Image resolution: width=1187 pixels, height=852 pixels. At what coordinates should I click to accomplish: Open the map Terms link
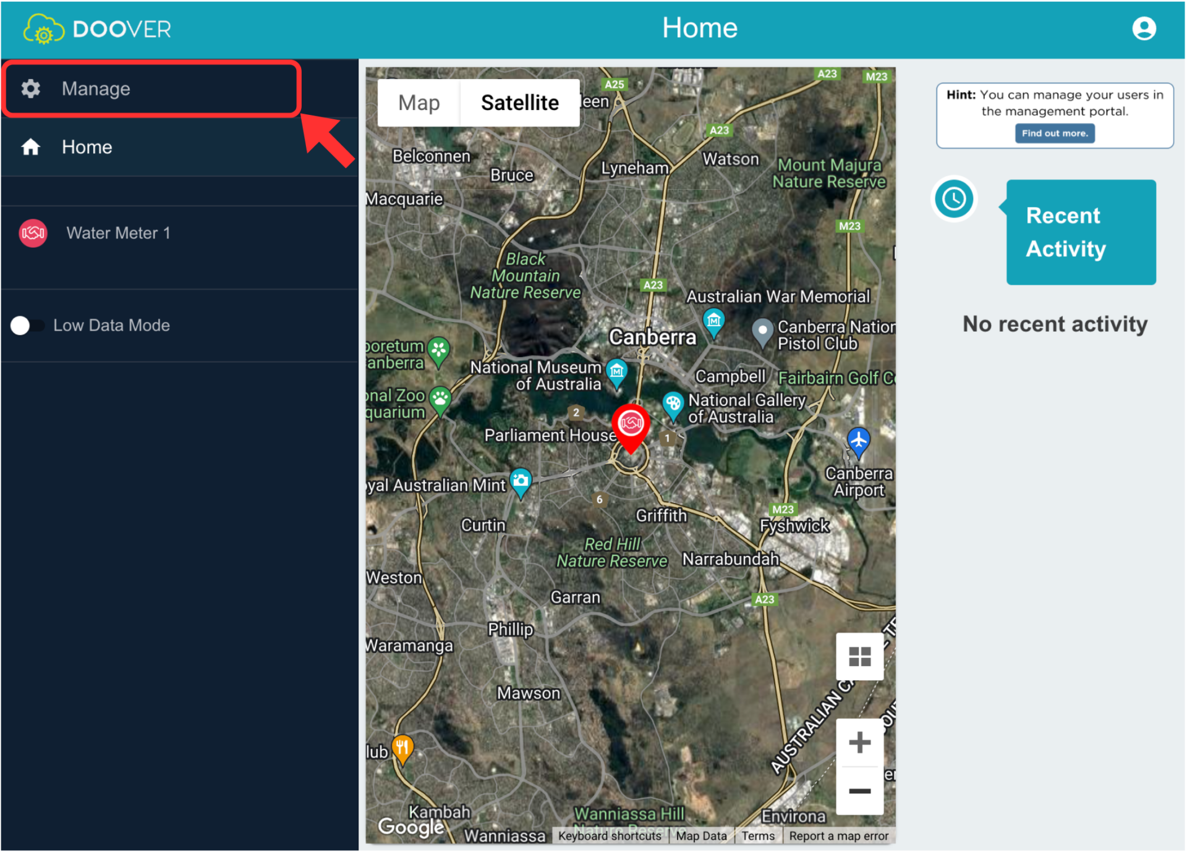click(x=758, y=836)
